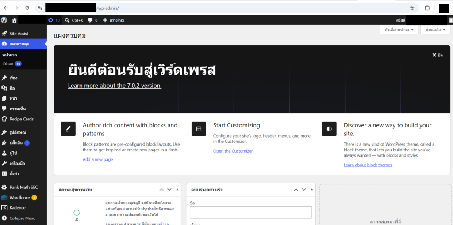Viewport: 453px width, 225px height.
Task: Open the สื่อ media library icon
Action: pyautogui.click(x=4, y=88)
